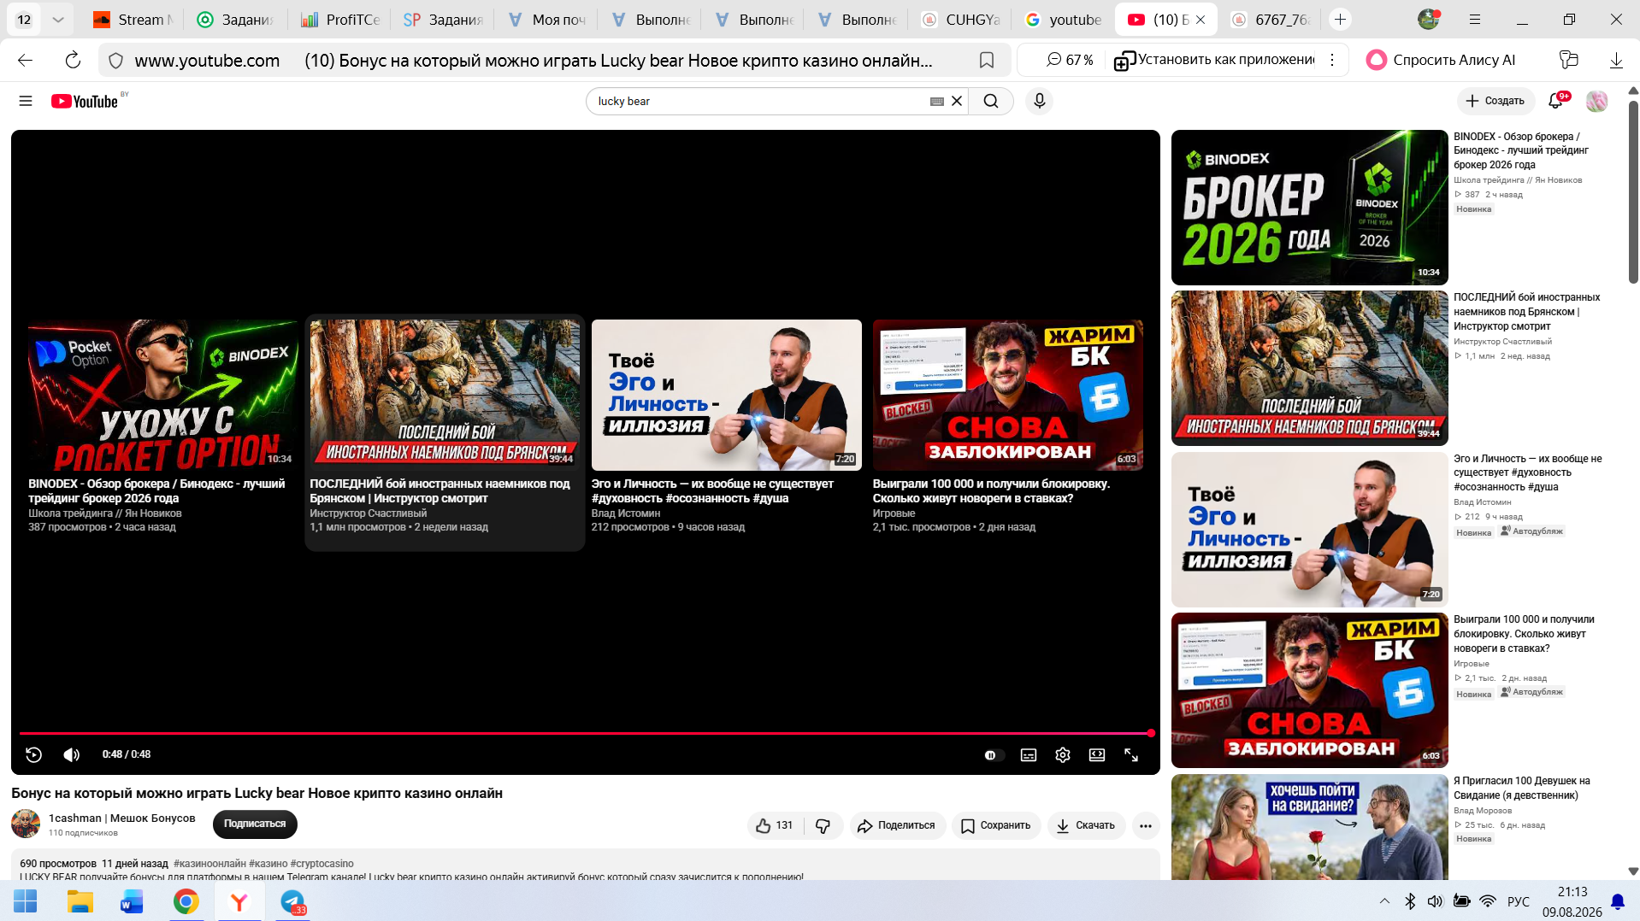Toggle subtitles in the player

point(1029,755)
